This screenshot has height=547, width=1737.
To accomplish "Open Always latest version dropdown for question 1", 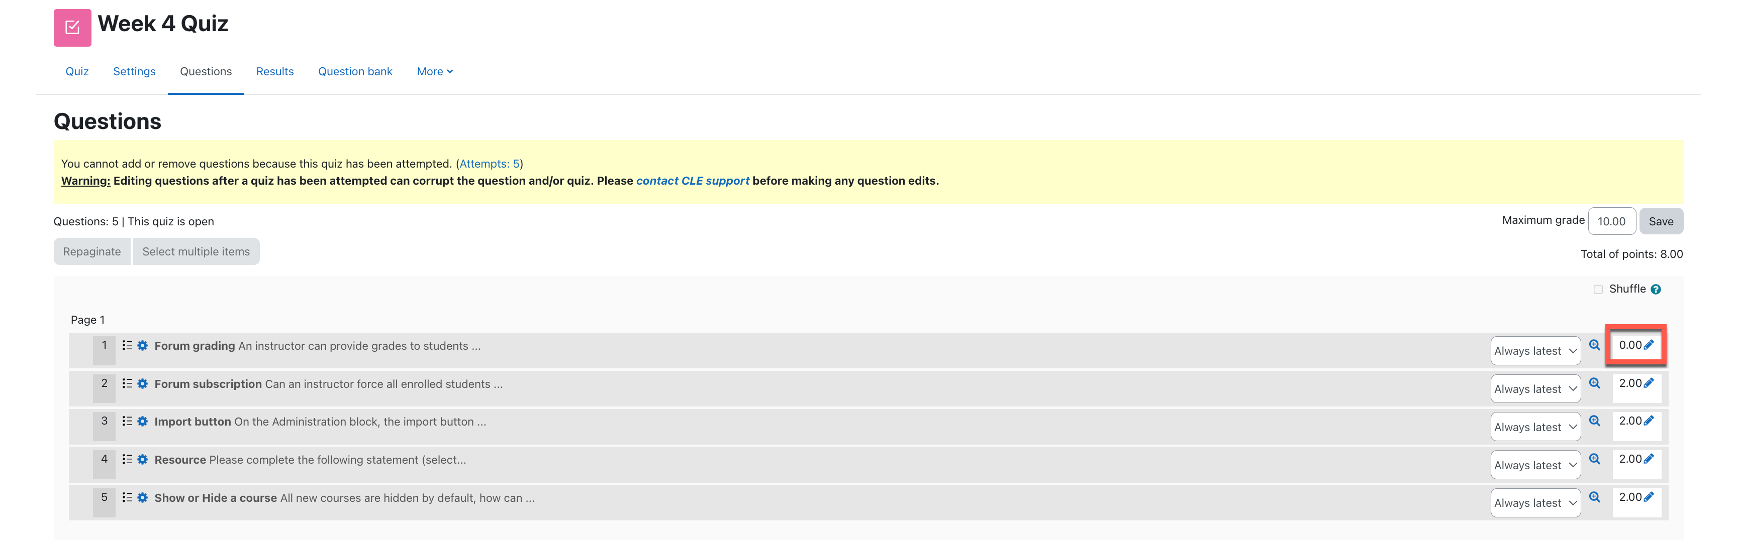I will pos(1535,351).
